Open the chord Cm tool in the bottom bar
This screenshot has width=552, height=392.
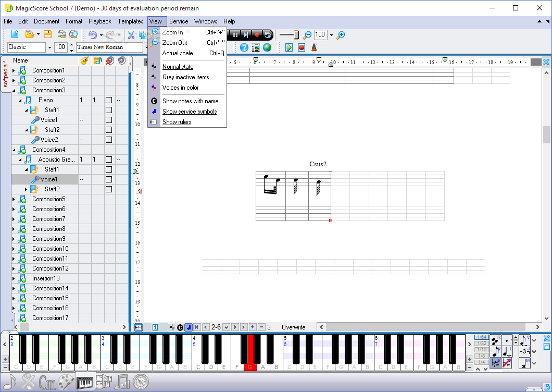point(47,382)
